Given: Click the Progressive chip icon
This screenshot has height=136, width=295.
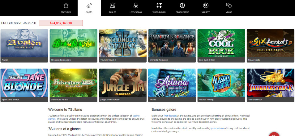Looking at the screenshot, I should pos(182,6).
